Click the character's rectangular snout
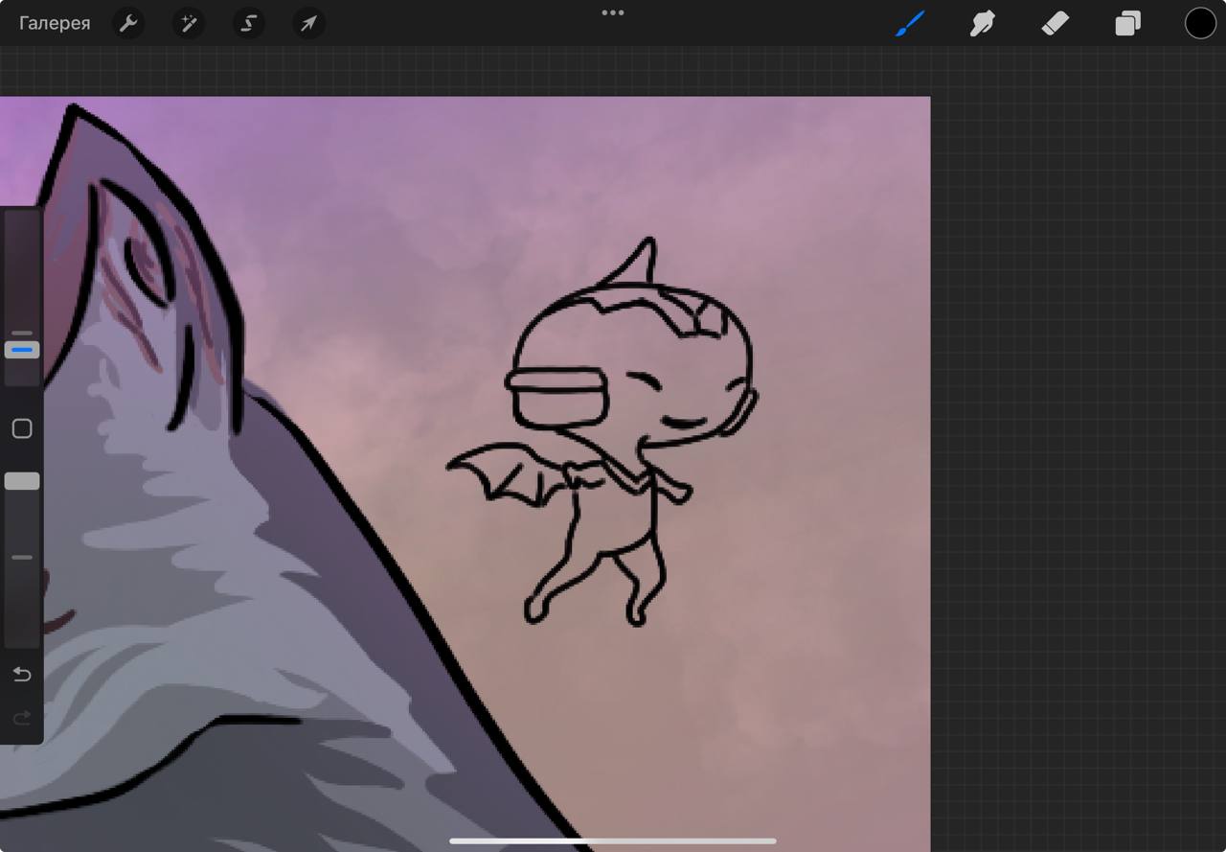This screenshot has height=852, width=1226. pyautogui.click(x=557, y=395)
